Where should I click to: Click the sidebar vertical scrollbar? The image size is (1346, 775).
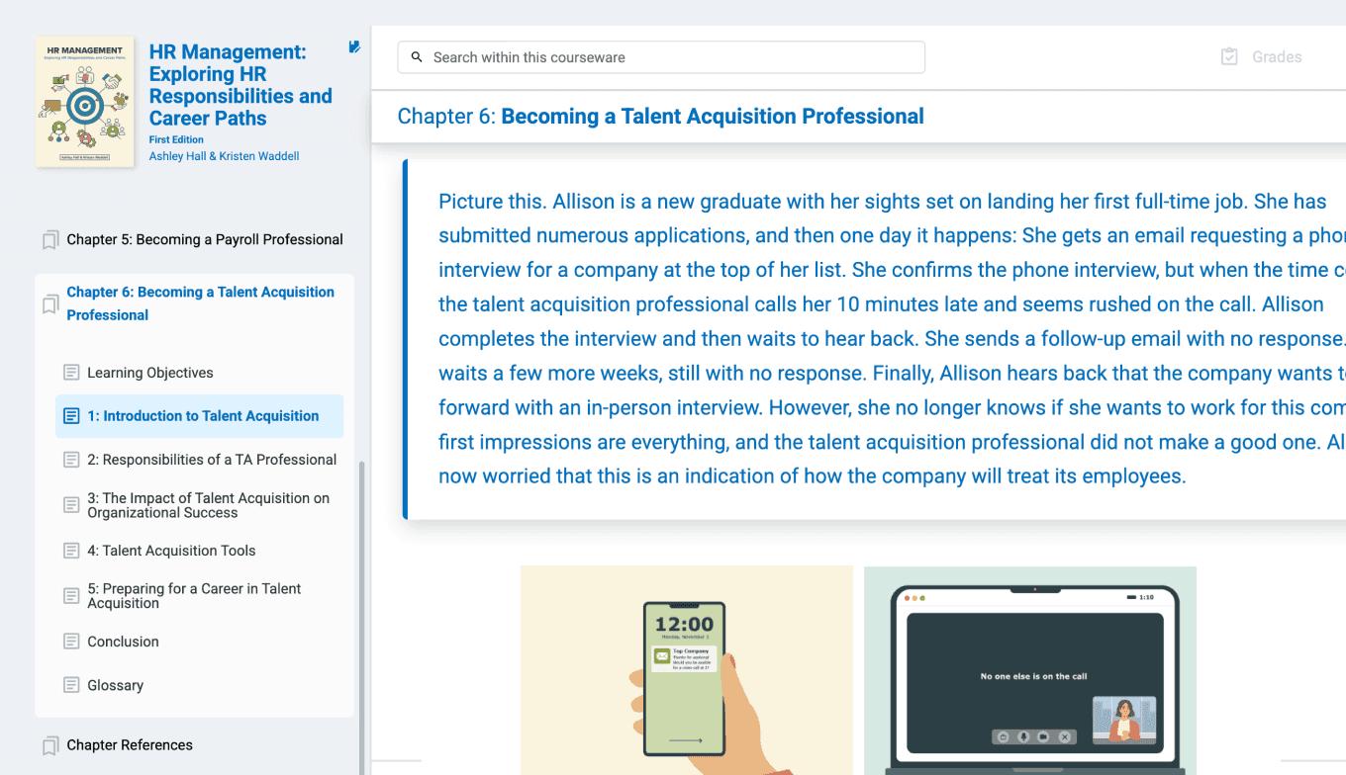(361, 618)
